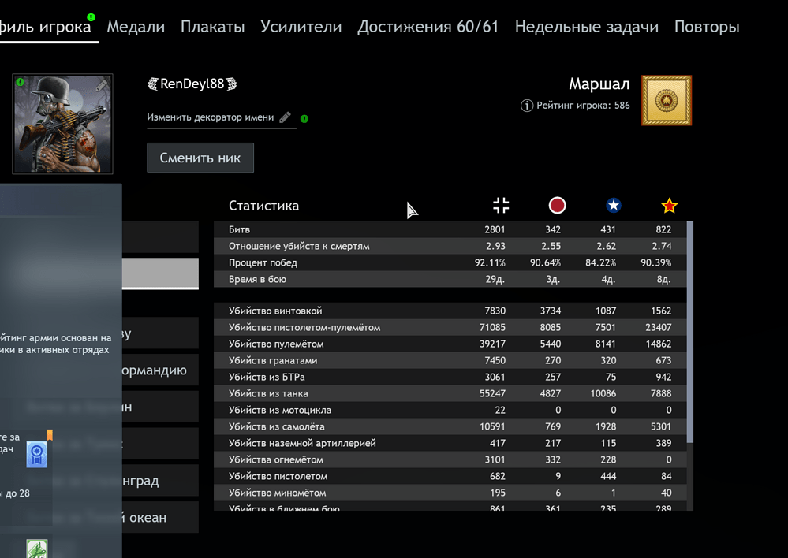Click the pencil next to 'Изменить декоратор имени'
The width and height of the screenshot is (788, 558).
pos(285,117)
